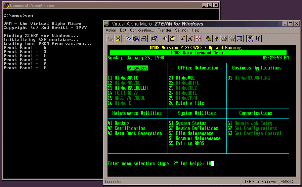Image resolution: width=302 pixels, height=187 pixels.
Task: Click '21 AlphaVUE' menu entry
Action: 182,78
